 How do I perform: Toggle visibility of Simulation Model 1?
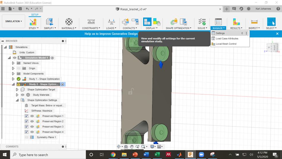point(15,58)
